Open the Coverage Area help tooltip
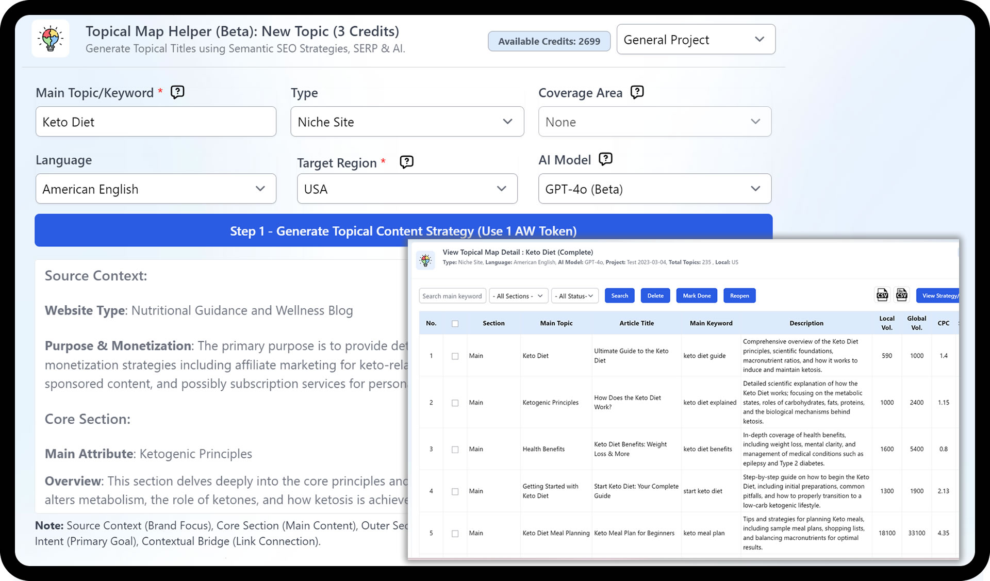 pyautogui.click(x=637, y=92)
